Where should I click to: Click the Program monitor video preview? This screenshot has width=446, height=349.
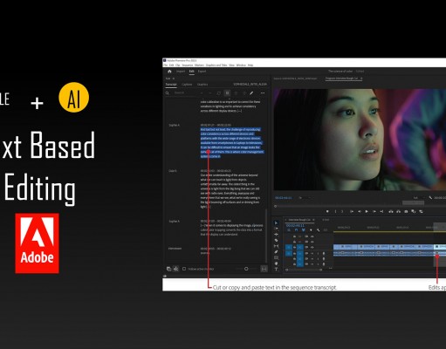click(360, 140)
